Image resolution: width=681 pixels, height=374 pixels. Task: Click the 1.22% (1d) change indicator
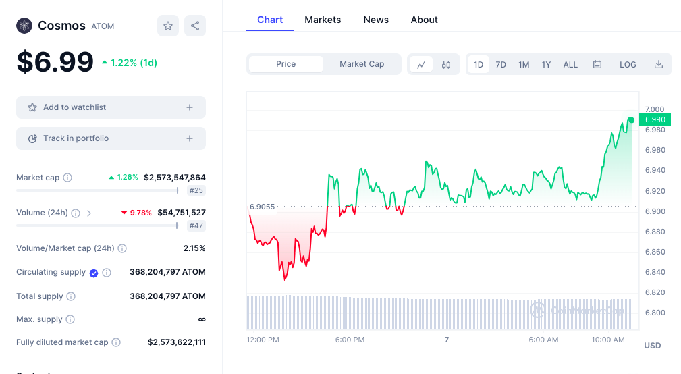(130, 63)
